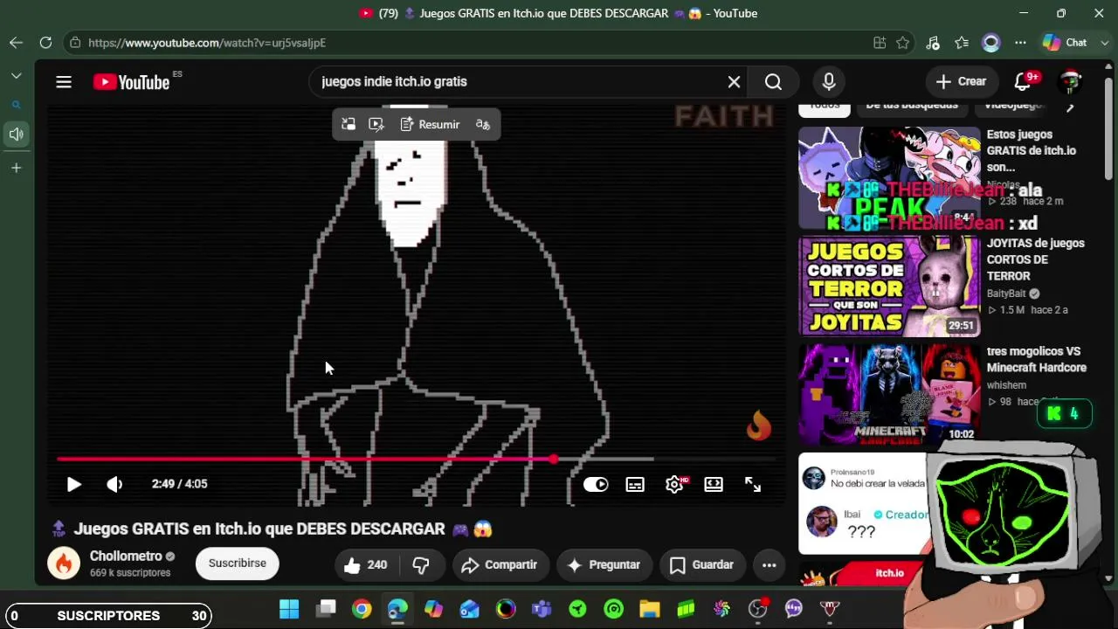Open more actions three-dot menu
The height and width of the screenshot is (629, 1118).
click(x=769, y=565)
